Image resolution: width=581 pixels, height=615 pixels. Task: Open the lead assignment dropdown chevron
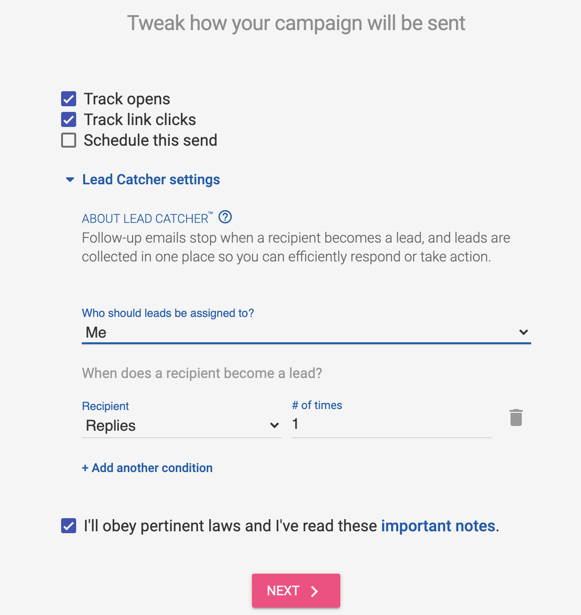523,332
